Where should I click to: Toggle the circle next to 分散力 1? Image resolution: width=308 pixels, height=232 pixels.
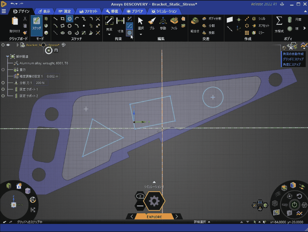(3, 83)
